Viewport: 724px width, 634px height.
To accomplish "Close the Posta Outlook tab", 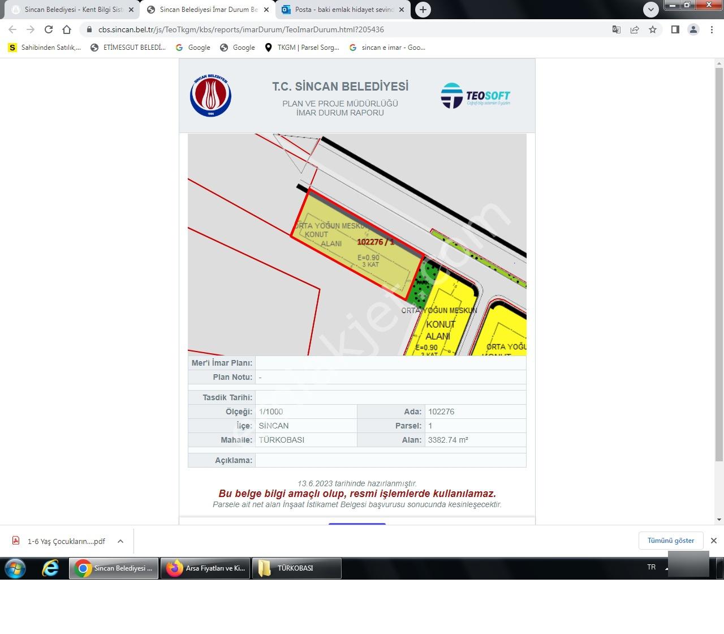I will coord(402,10).
